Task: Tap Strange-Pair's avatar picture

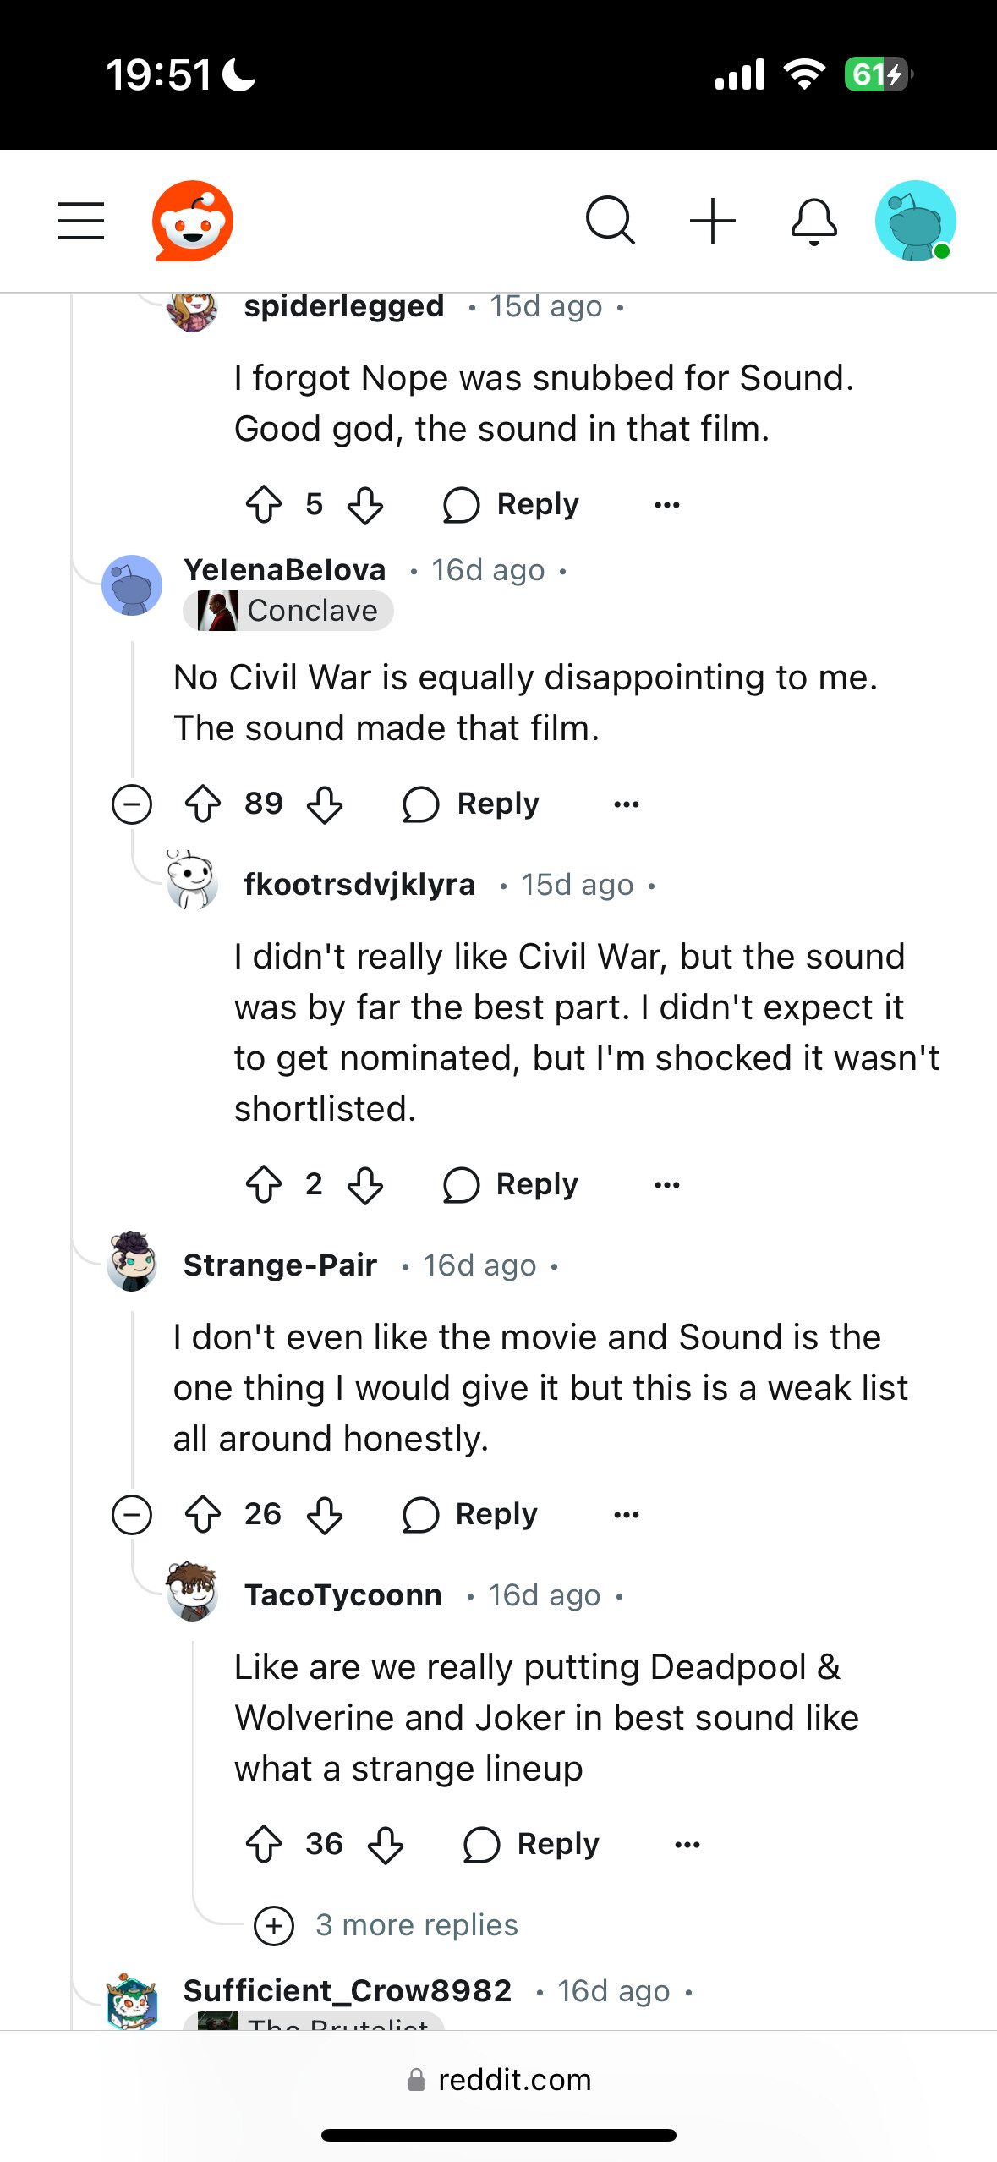Action: (x=132, y=1262)
